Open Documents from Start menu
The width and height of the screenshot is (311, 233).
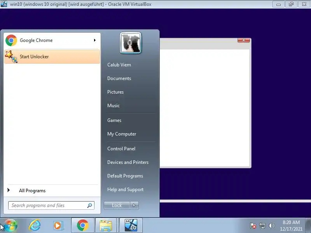coord(119,78)
